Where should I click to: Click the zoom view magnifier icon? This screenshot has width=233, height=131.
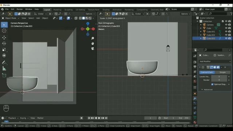tap(92, 38)
